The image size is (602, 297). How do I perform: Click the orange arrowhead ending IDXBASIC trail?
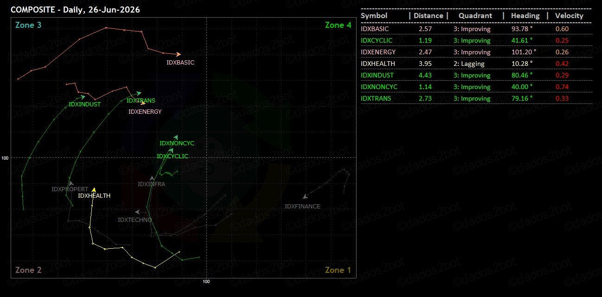click(x=179, y=54)
